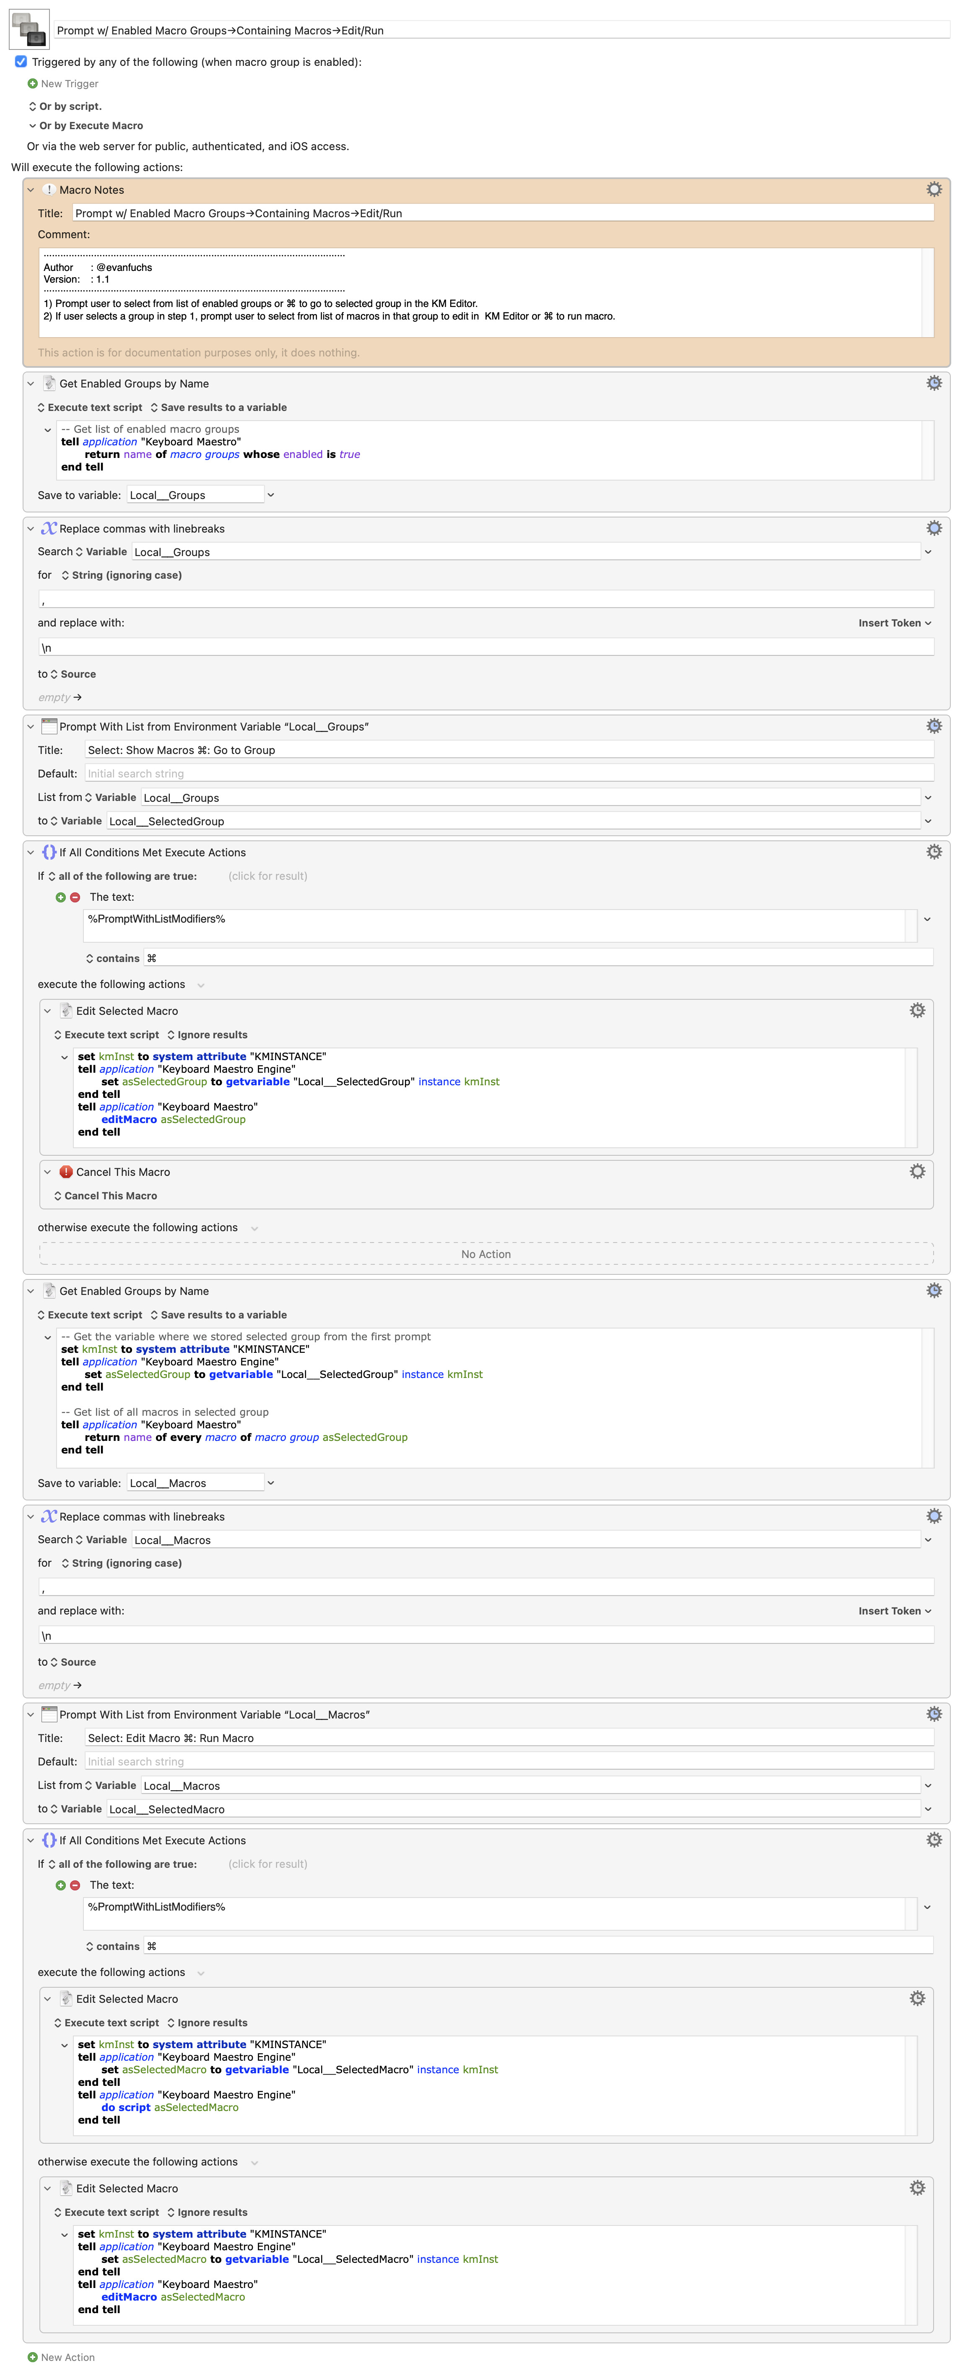960x2371 pixels.
Task: Click script icon of first Get Enabled Groups
Action: [x=50, y=383]
